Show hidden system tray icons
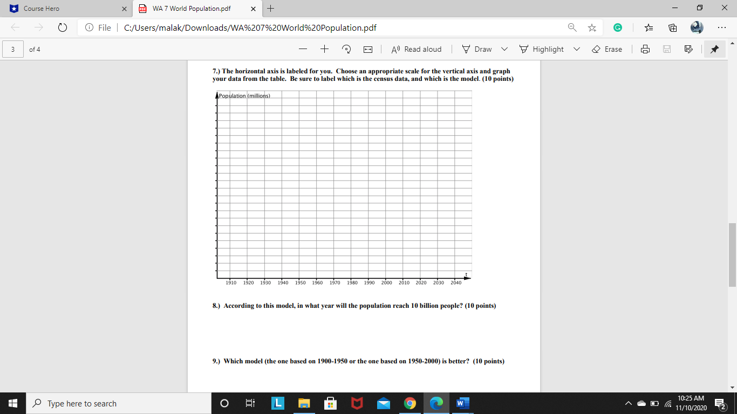737x414 pixels. click(x=627, y=403)
